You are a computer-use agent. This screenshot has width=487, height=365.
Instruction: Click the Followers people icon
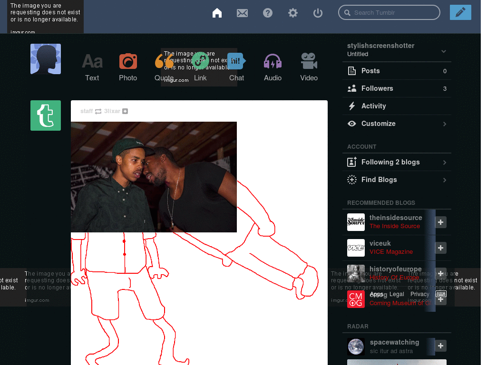pos(351,88)
